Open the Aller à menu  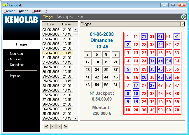[x=23, y=11]
